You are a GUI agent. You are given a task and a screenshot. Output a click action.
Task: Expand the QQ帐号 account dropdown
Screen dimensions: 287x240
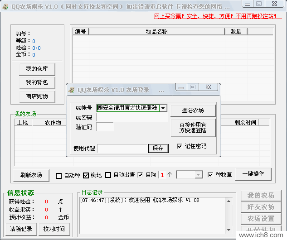[163, 108]
